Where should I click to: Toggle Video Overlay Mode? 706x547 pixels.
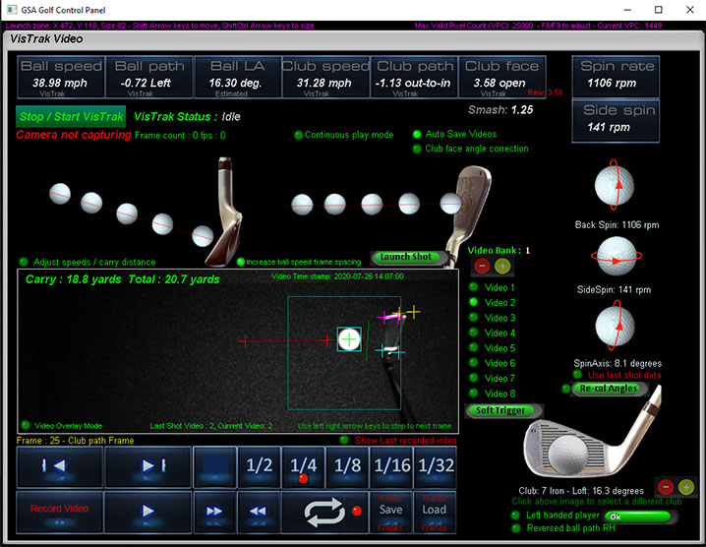coord(26,425)
